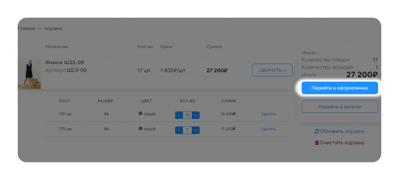Decrease quantity for size 88 row
The width and height of the screenshot is (399, 180).
(x=179, y=130)
